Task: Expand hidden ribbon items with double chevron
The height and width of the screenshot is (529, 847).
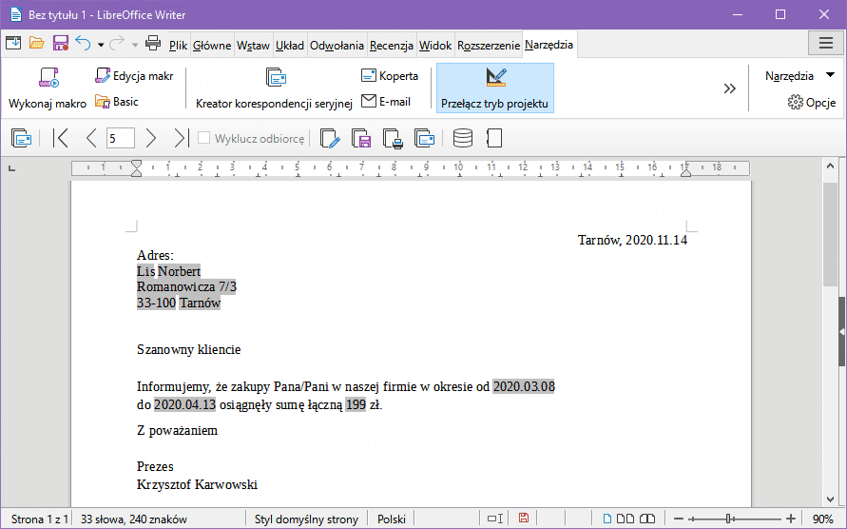Action: click(x=729, y=88)
